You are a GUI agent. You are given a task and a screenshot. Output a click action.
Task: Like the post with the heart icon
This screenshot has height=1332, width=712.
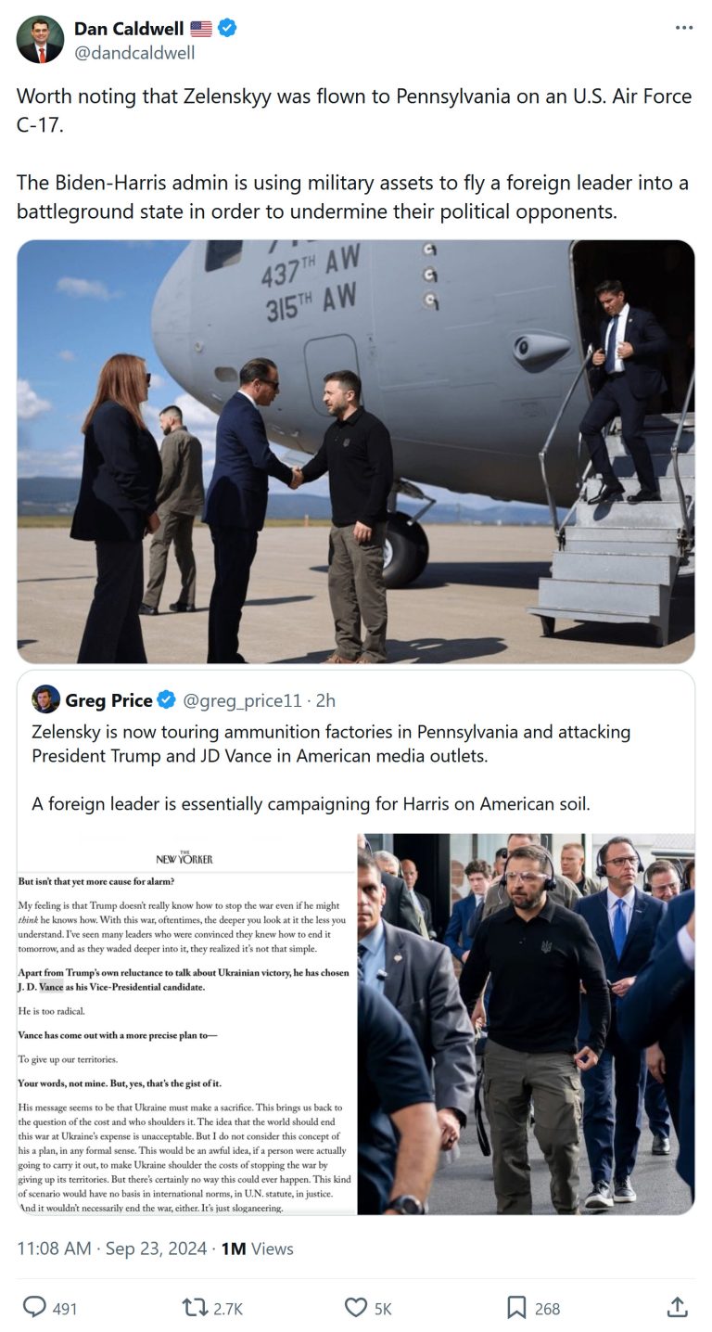356,1307
